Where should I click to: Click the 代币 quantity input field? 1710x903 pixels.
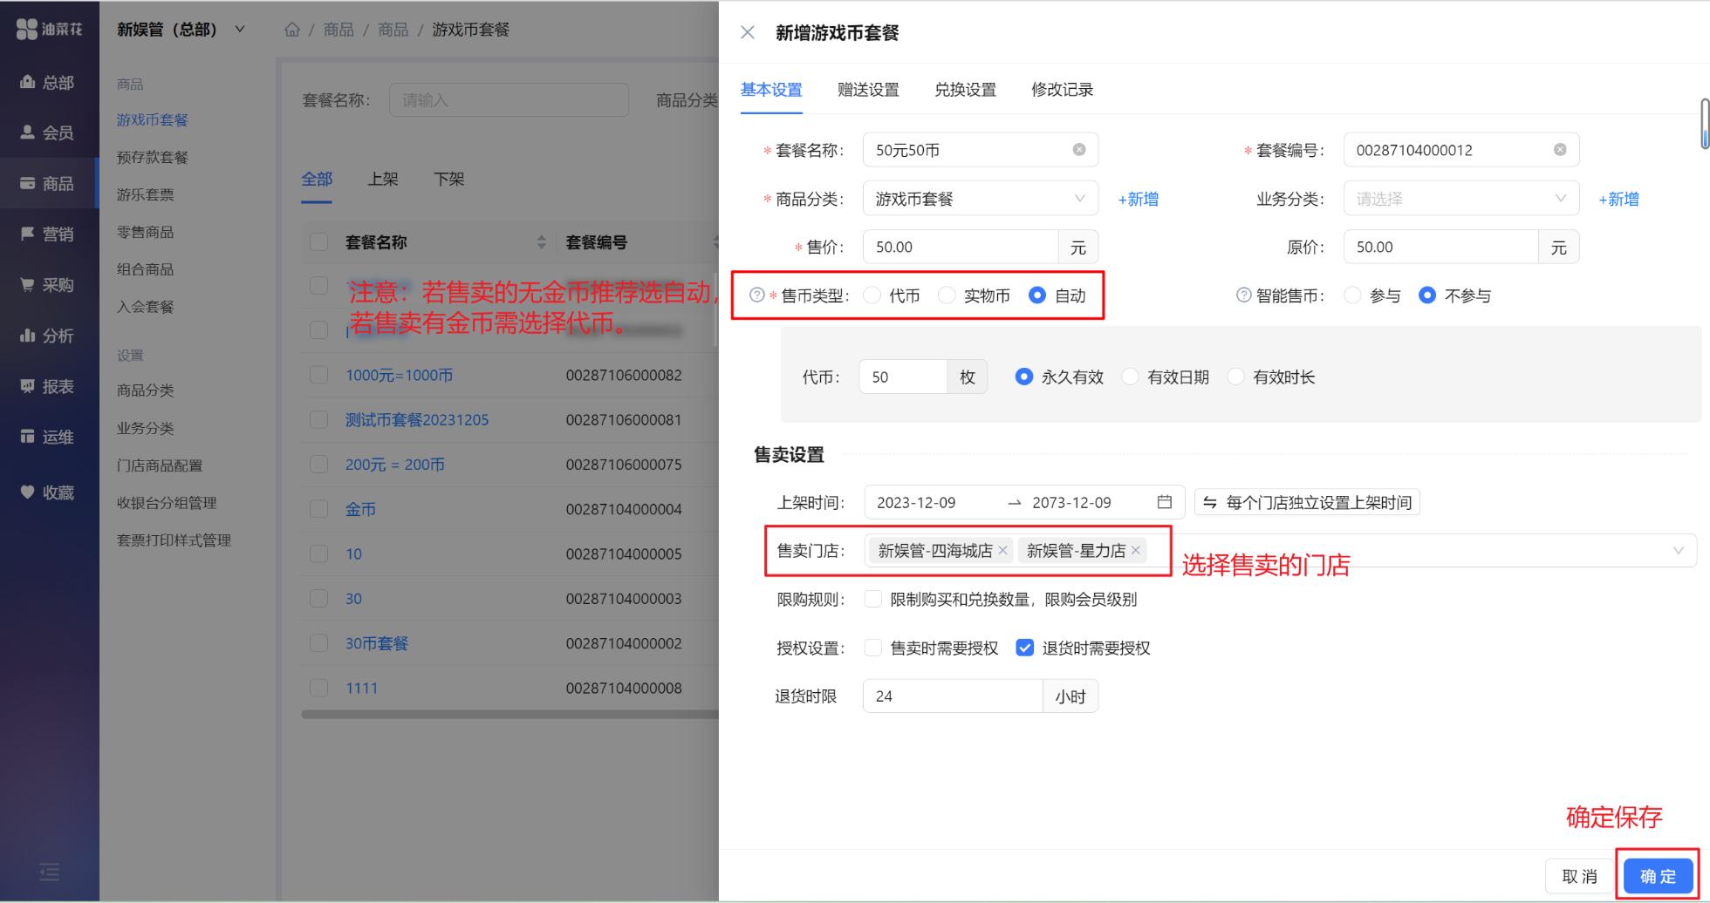(903, 377)
